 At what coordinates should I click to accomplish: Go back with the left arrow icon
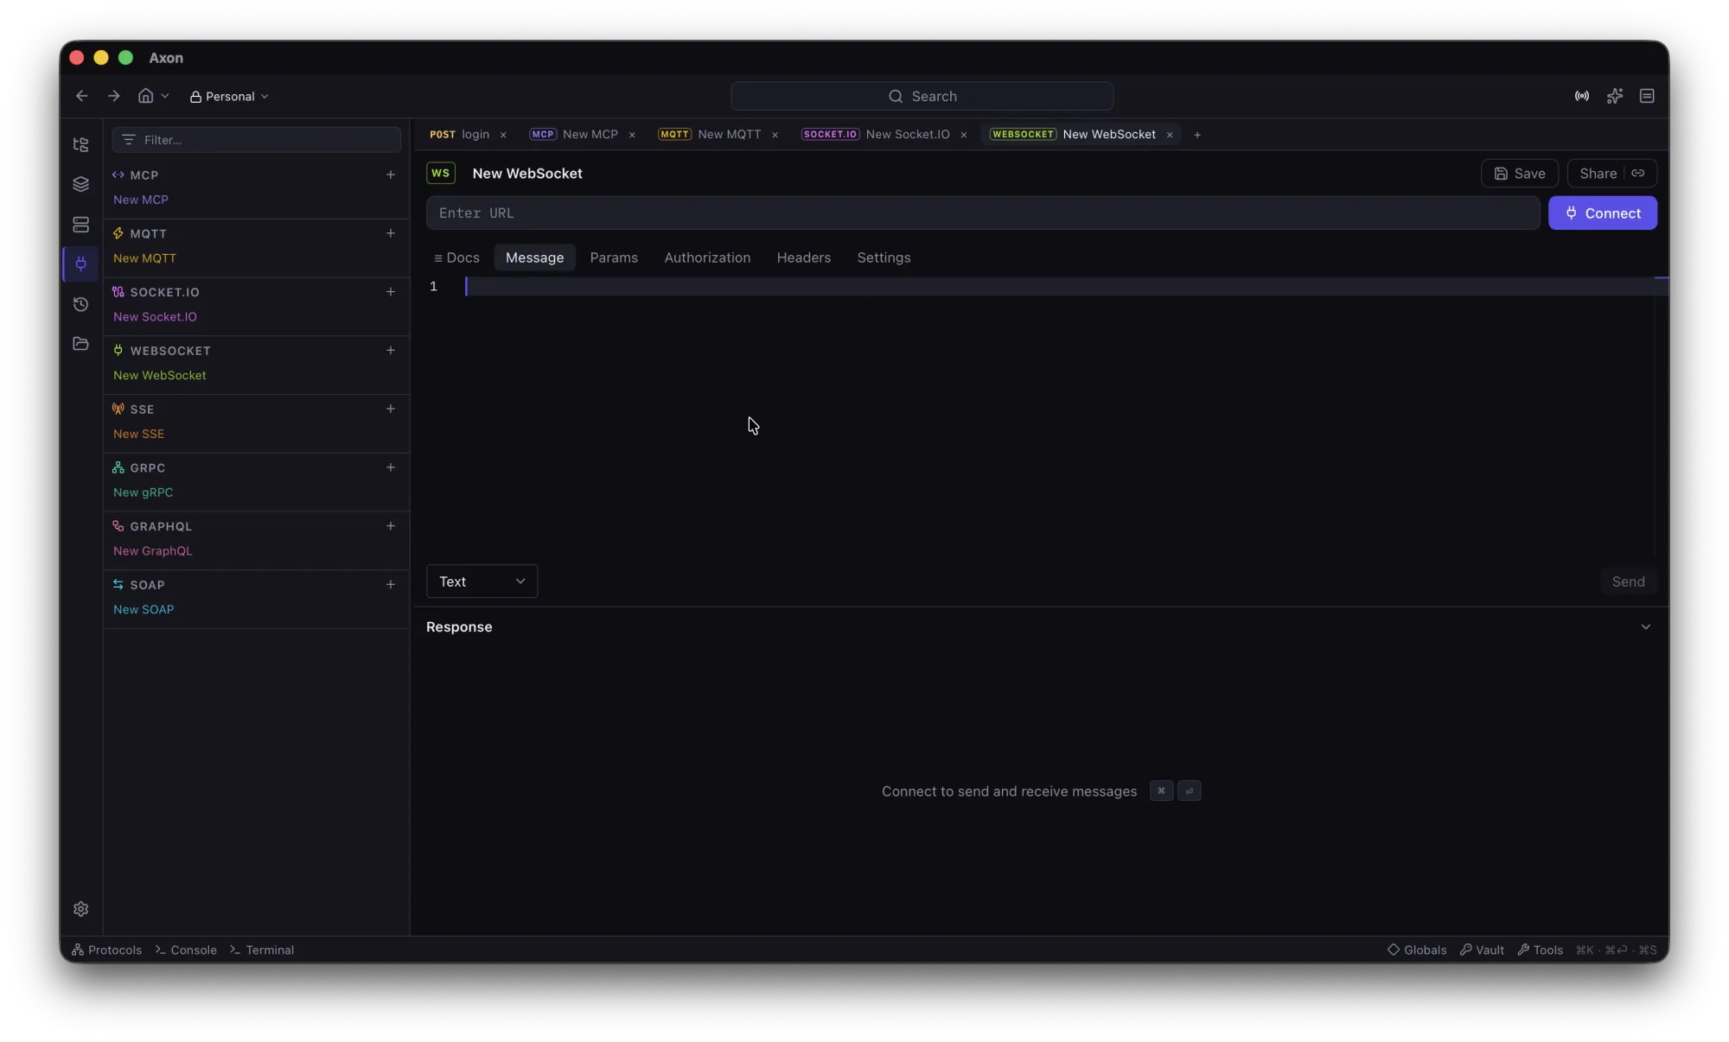pyautogui.click(x=82, y=96)
